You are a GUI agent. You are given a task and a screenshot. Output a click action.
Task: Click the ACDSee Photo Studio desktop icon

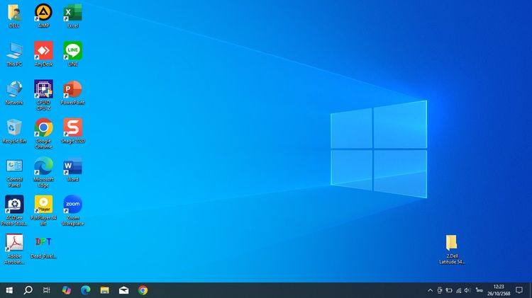coord(14,205)
